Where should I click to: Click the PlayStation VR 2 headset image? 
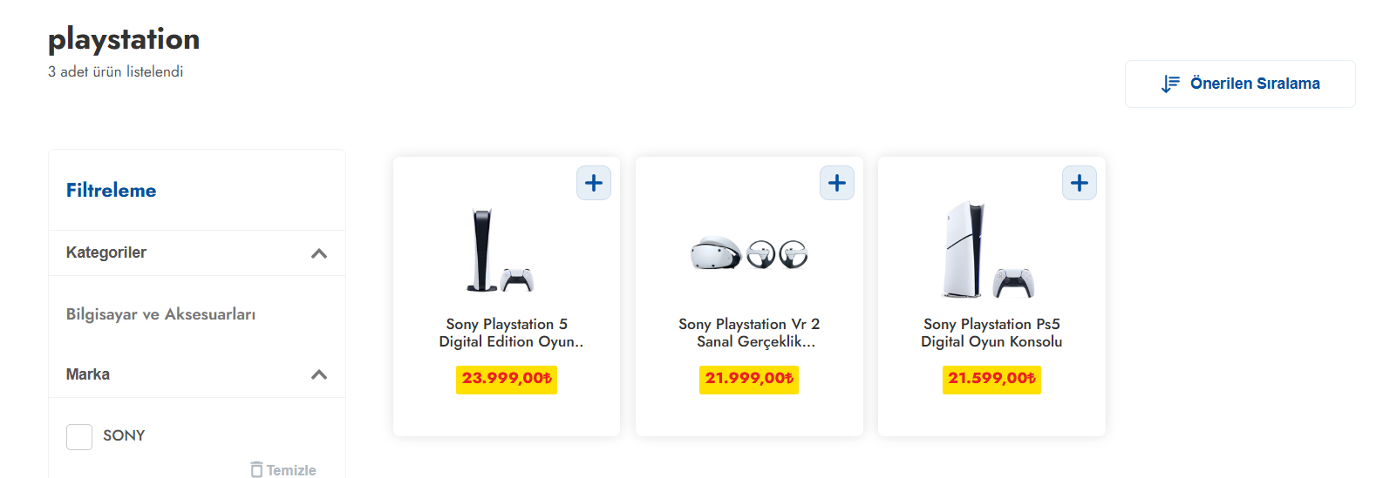[749, 253]
